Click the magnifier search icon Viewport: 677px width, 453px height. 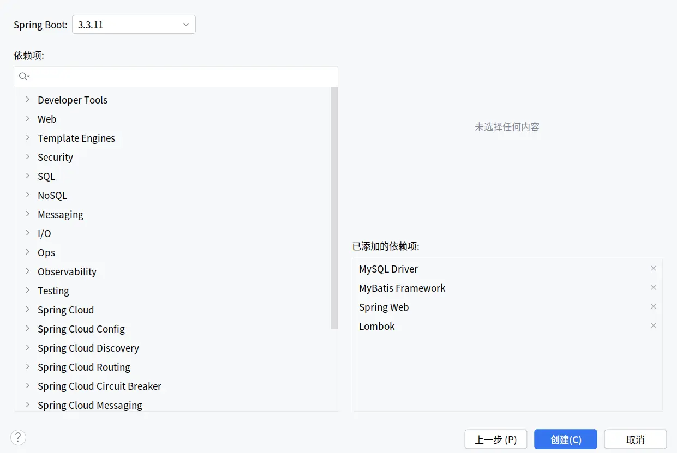[x=23, y=76]
